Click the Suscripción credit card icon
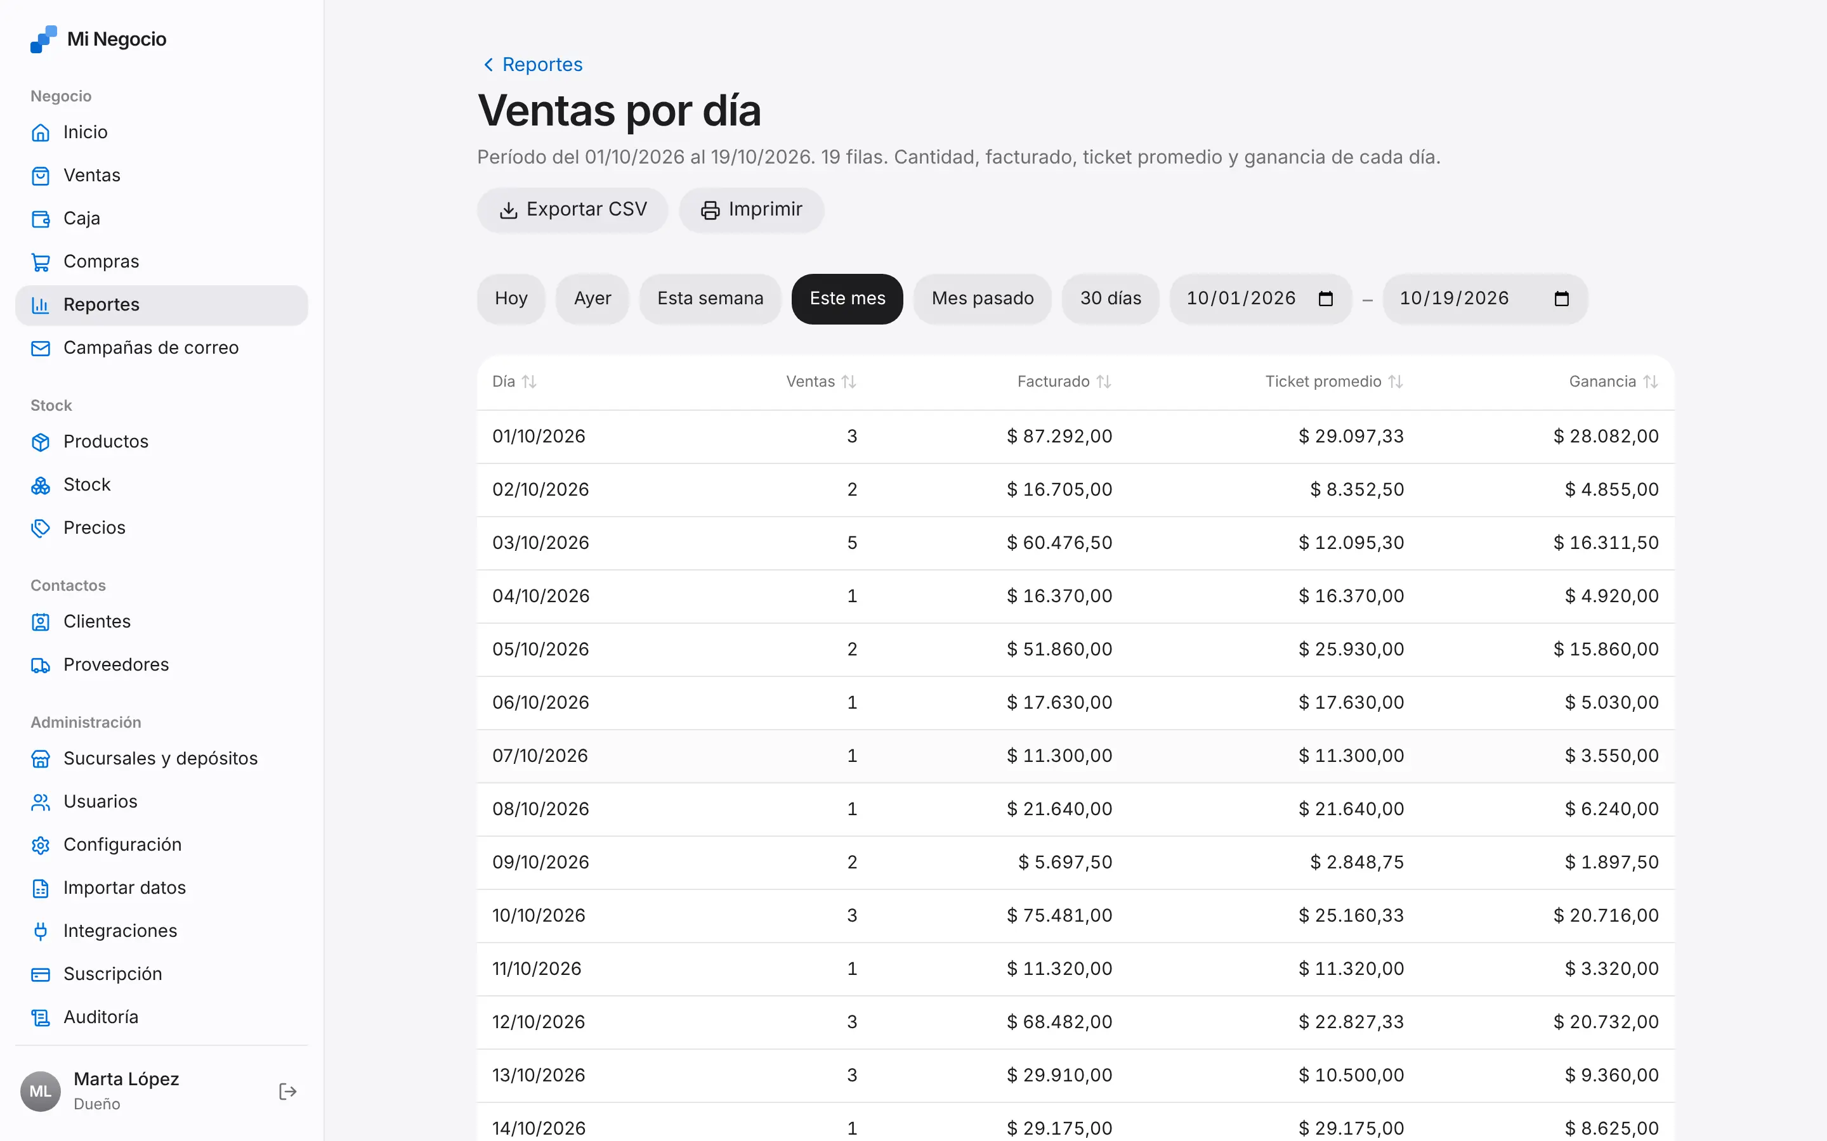 tap(41, 974)
